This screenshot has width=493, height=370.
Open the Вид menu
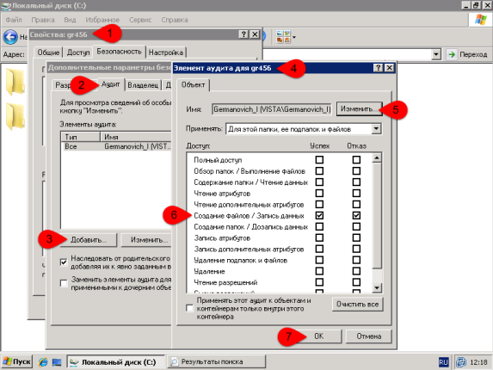click(70, 20)
